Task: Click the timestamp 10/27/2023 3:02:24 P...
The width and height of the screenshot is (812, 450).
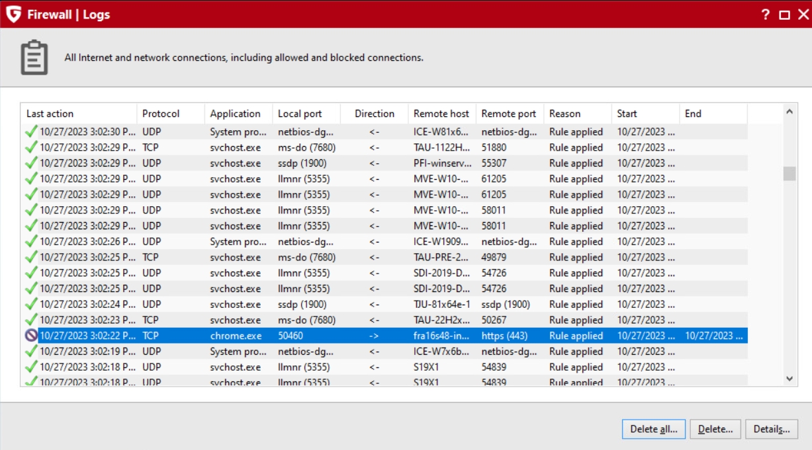Action: [87, 304]
